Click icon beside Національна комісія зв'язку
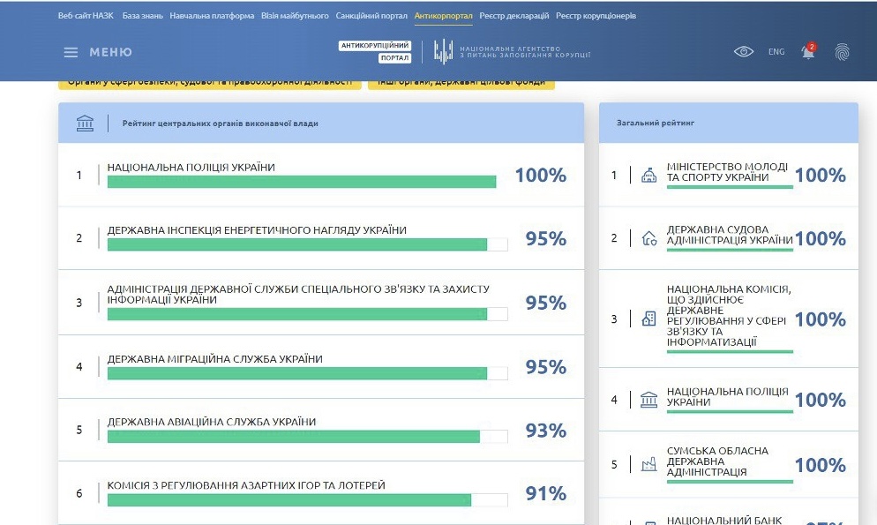 pyautogui.click(x=648, y=319)
